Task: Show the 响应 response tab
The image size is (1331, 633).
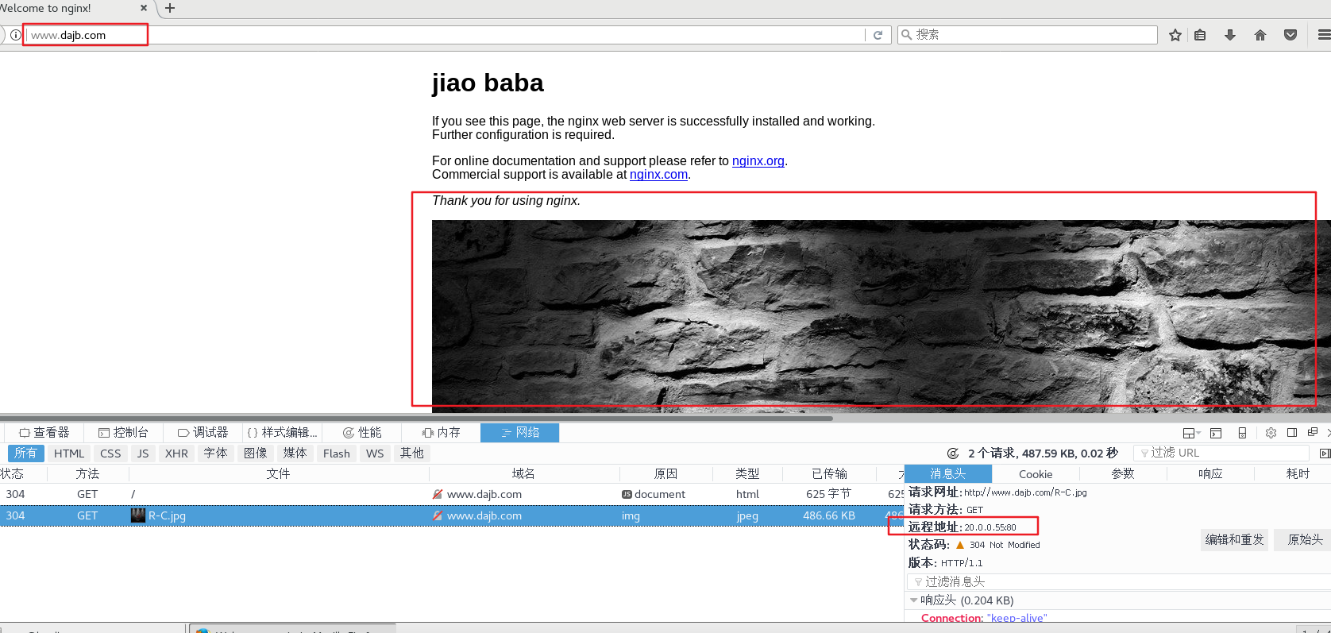Action: 1210,474
